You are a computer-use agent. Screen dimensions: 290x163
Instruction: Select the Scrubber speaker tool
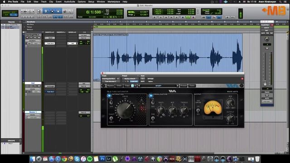[x=65, y=11]
